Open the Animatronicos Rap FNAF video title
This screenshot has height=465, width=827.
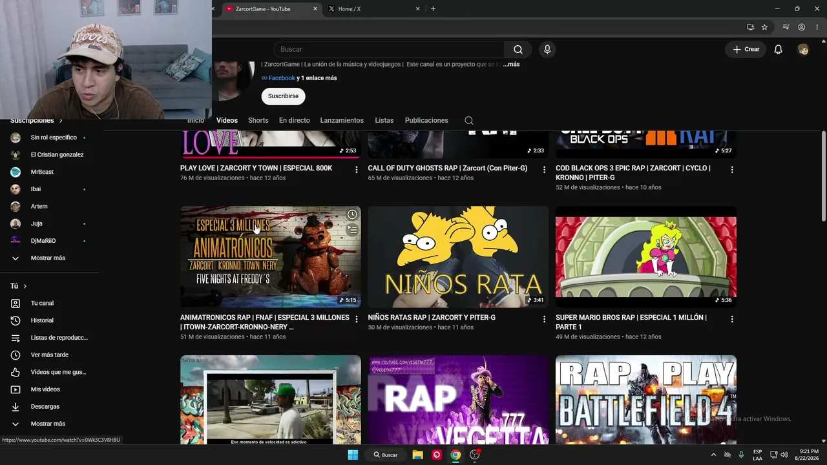265,322
